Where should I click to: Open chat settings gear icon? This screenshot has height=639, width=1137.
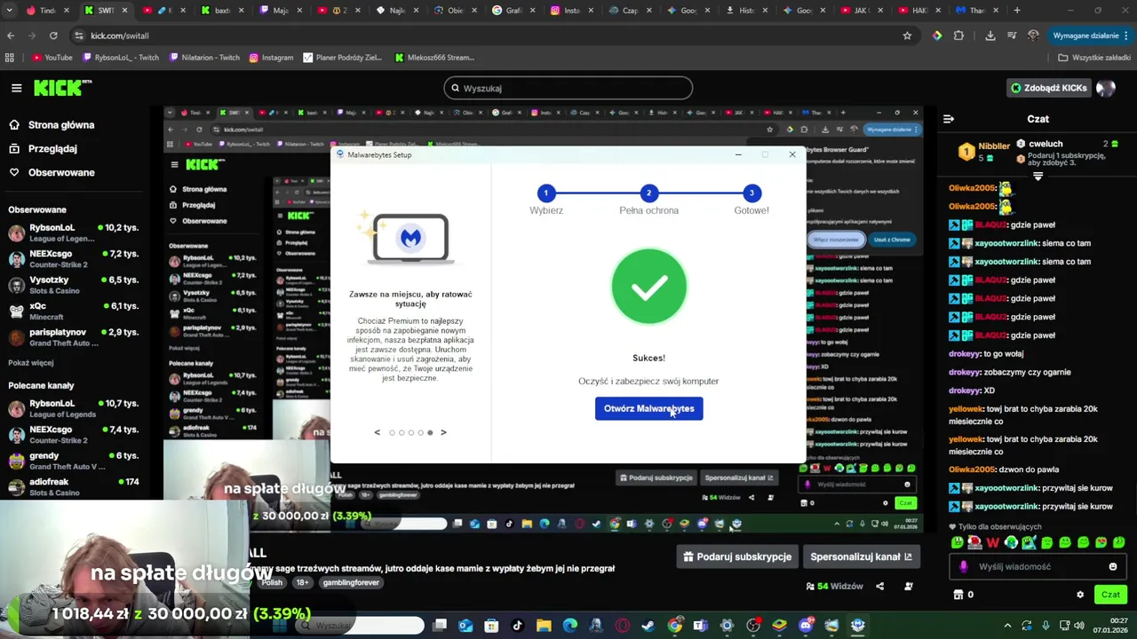point(1080,595)
